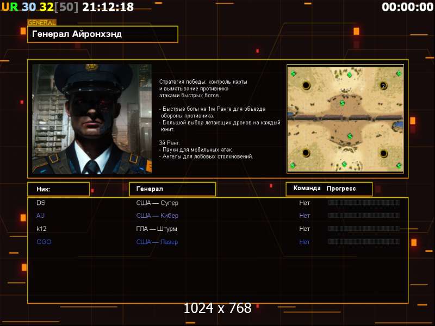Click the AU row progress bar

364,215
